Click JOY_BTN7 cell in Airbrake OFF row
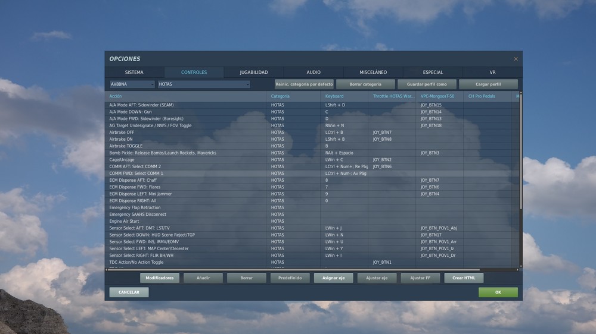 pyautogui.click(x=392, y=133)
